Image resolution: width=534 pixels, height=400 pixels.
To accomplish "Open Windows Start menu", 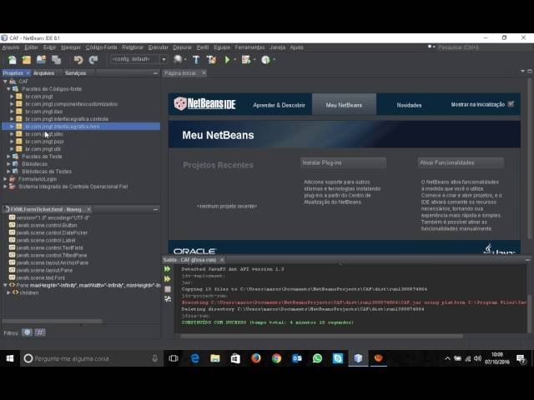I will coord(10,358).
